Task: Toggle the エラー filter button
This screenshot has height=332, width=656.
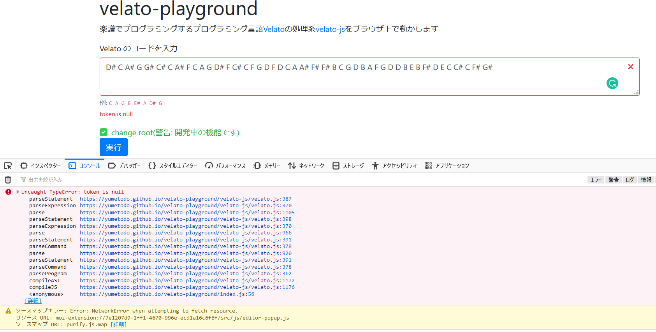Action: [596, 180]
